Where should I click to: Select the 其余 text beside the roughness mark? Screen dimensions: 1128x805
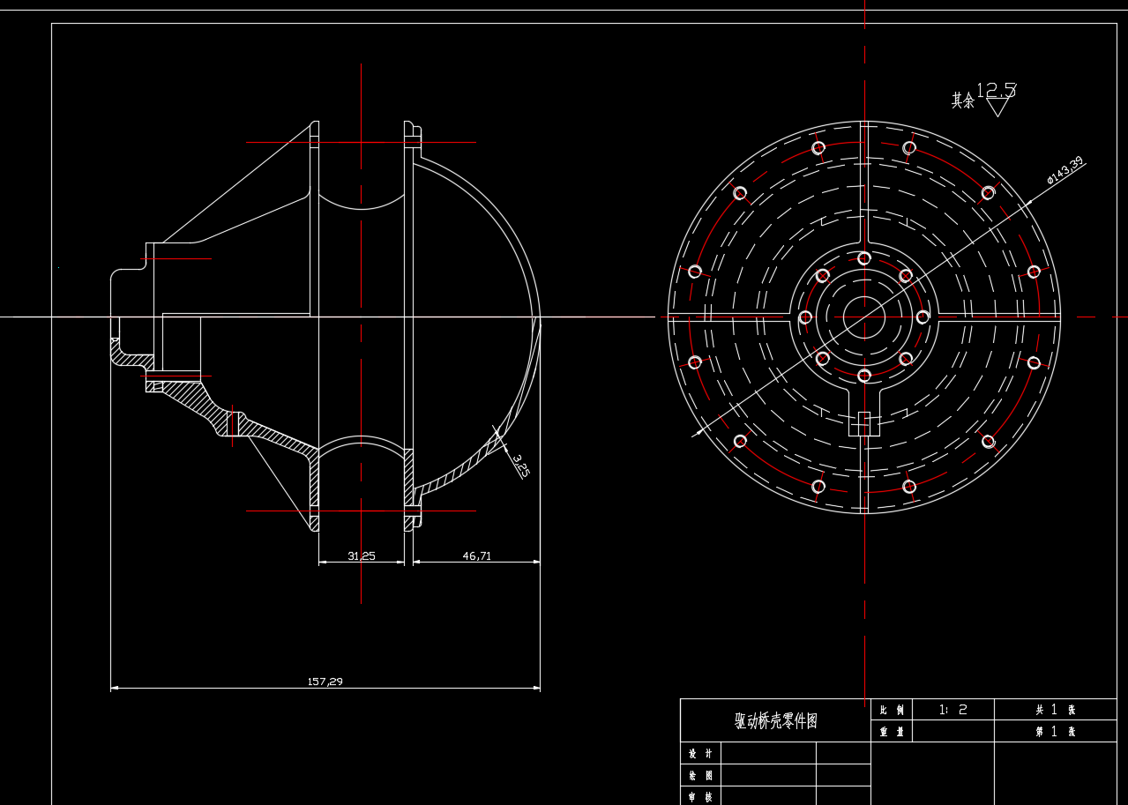click(x=960, y=101)
